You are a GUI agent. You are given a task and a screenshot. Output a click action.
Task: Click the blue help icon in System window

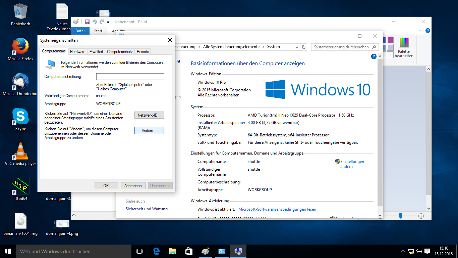374,56
